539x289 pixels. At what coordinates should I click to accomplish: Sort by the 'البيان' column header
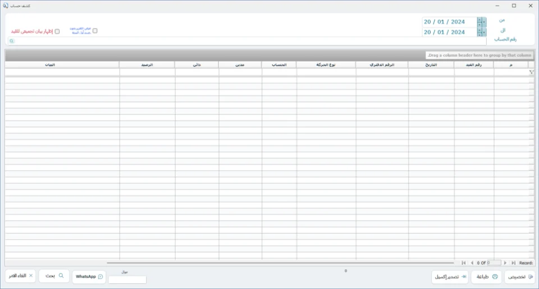(62, 65)
